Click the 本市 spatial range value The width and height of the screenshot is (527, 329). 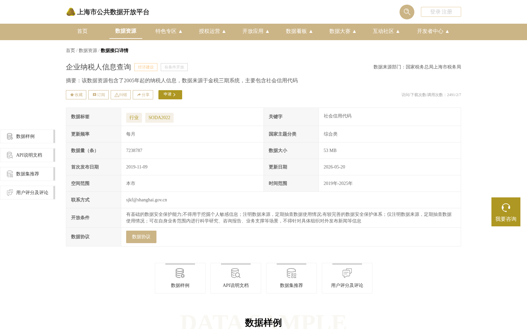pyautogui.click(x=131, y=184)
